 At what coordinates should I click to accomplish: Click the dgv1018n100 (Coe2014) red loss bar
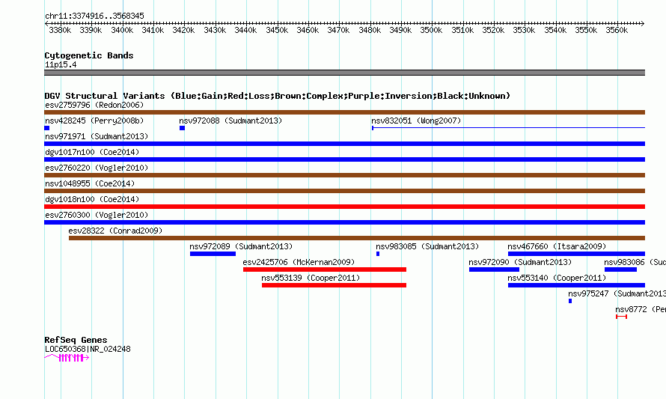[x=344, y=207]
